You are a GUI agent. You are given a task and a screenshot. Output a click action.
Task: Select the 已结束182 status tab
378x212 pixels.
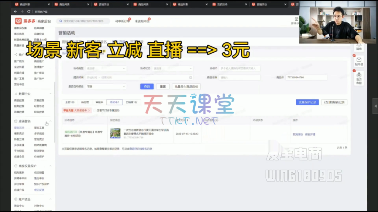click(x=132, y=102)
